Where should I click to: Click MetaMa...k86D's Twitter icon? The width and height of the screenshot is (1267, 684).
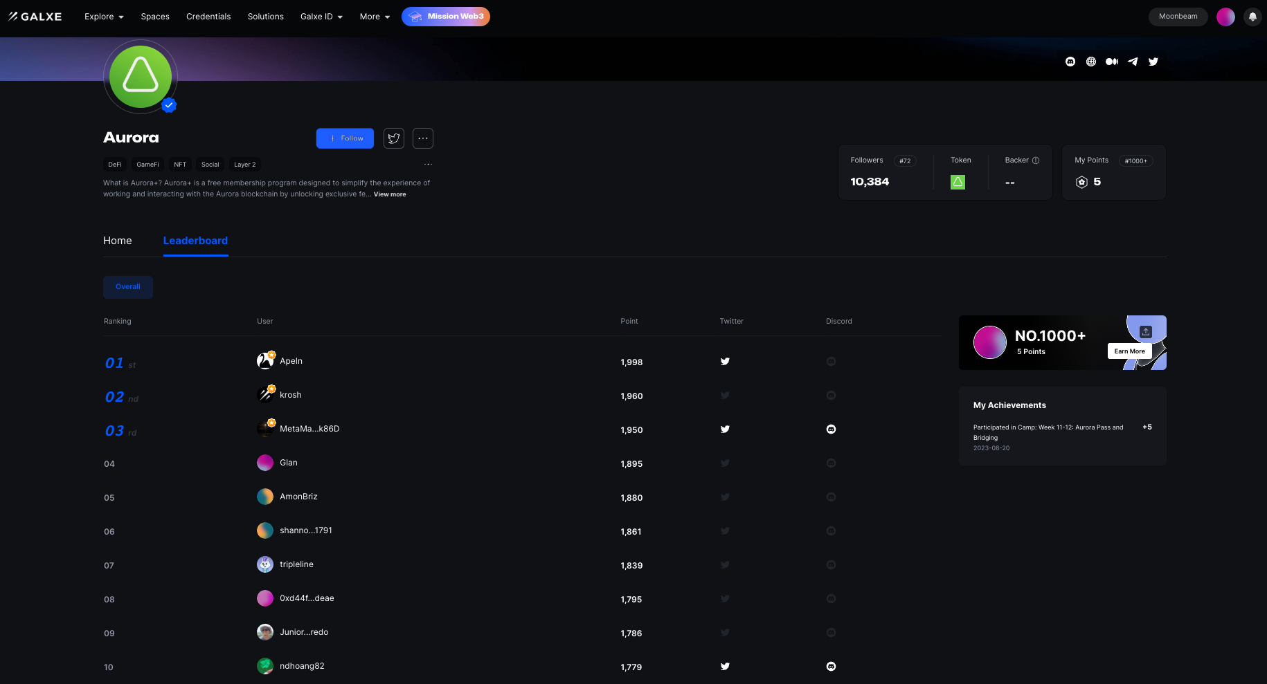point(725,429)
